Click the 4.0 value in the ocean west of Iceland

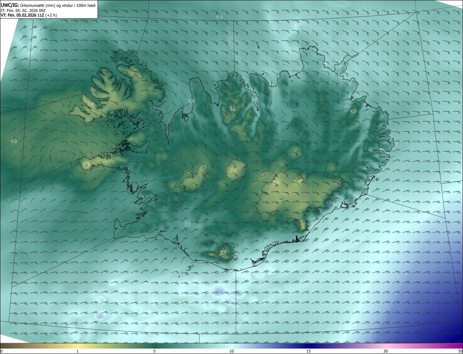14,141
